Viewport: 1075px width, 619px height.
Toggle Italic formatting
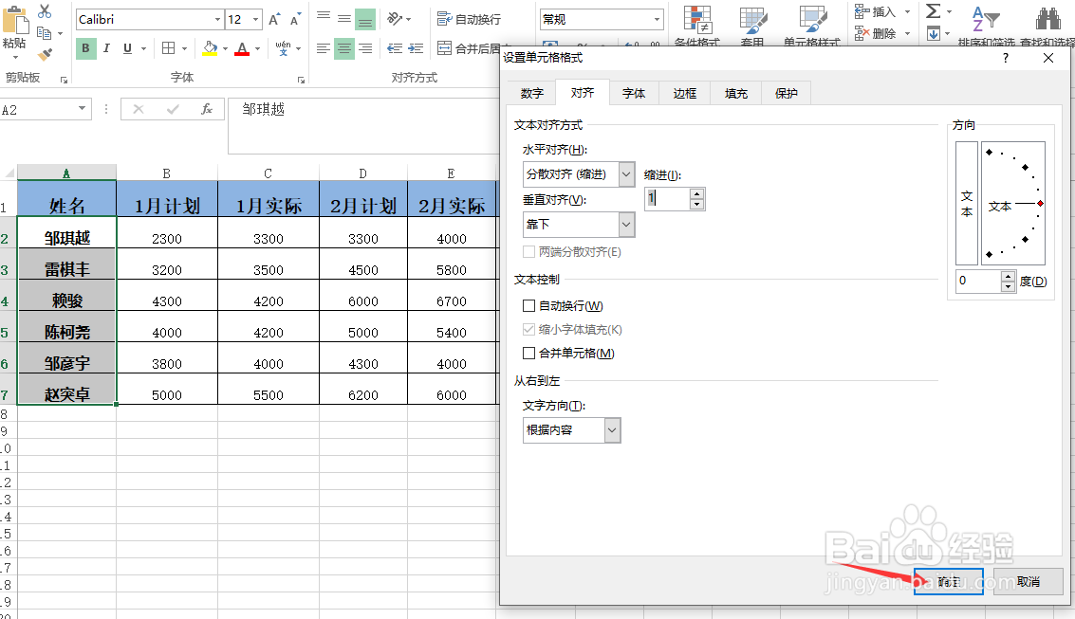click(106, 48)
